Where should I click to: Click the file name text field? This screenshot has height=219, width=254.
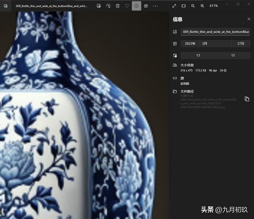pyautogui.click(x=215, y=32)
